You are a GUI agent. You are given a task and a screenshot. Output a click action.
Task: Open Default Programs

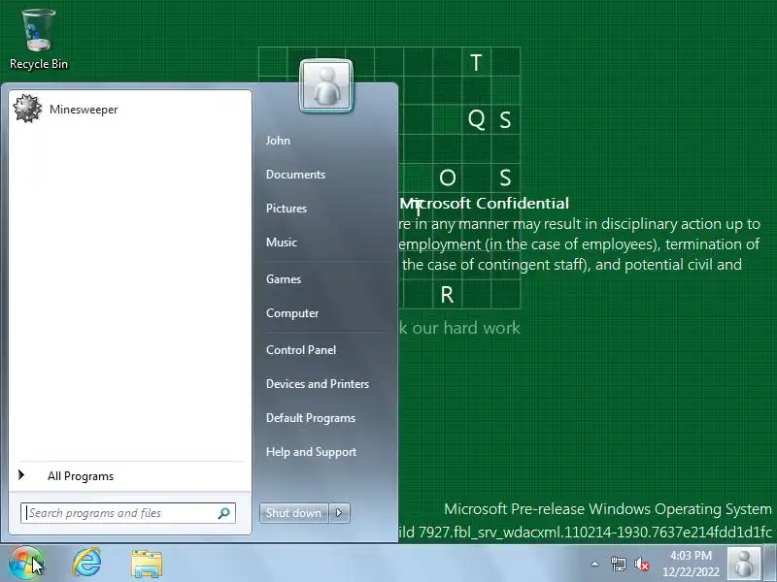point(310,418)
